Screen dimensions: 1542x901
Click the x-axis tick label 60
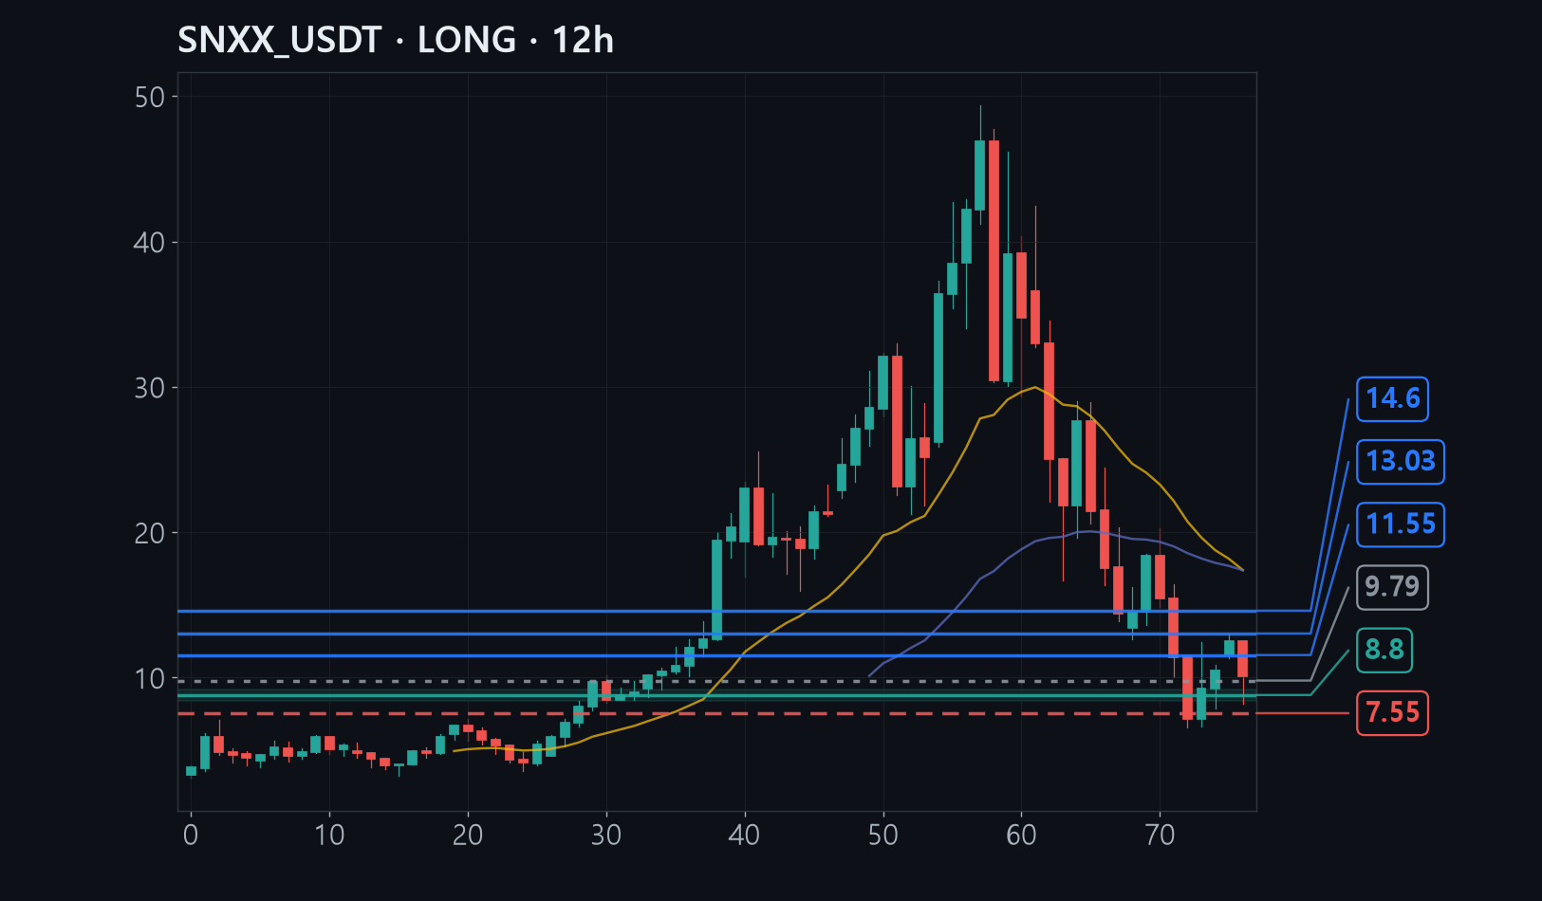click(x=1022, y=836)
